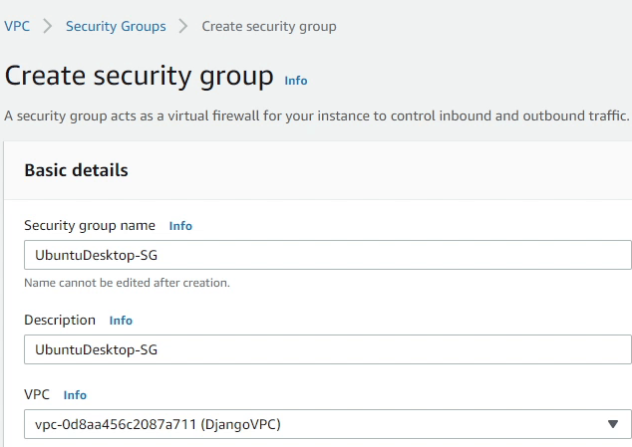Image resolution: width=632 pixels, height=447 pixels.
Task: Open Info beside the VPC label
Action: (75, 395)
